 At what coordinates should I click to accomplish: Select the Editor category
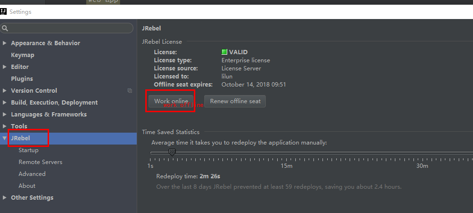click(x=20, y=67)
